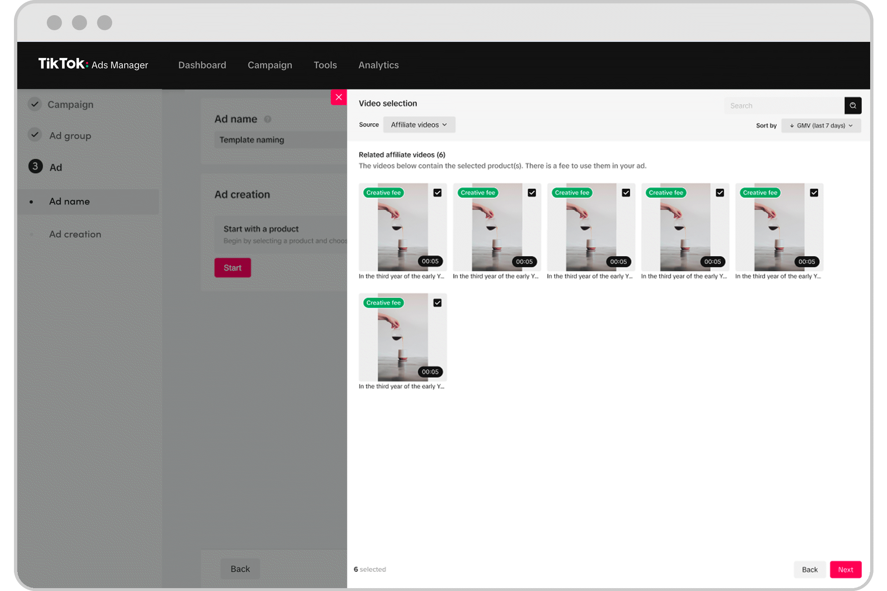This screenshot has width=887, height=591.
Task: Click the TikTok Ads Manager logo
Action: (93, 65)
